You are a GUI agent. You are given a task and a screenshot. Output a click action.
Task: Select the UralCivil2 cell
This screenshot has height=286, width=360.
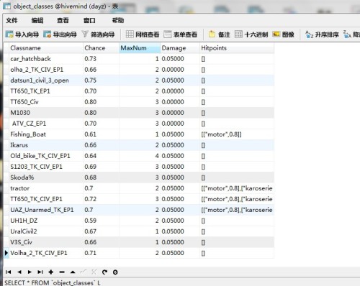coord(46,231)
